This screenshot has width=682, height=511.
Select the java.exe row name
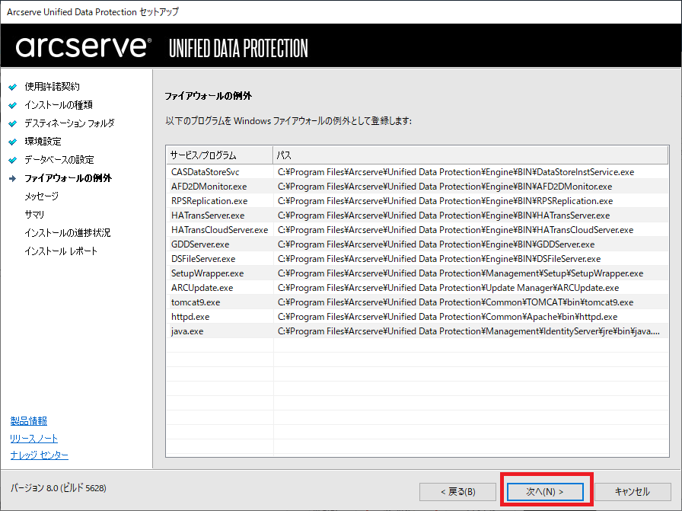pyautogui.click(x=187, y=331)
